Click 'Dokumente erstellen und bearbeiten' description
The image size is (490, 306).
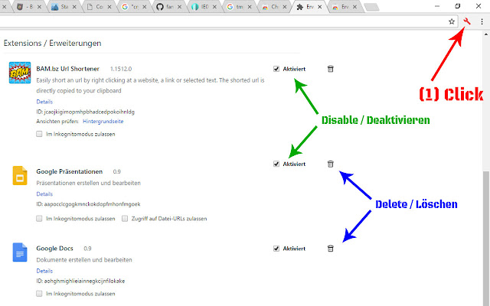coord(84,260)
